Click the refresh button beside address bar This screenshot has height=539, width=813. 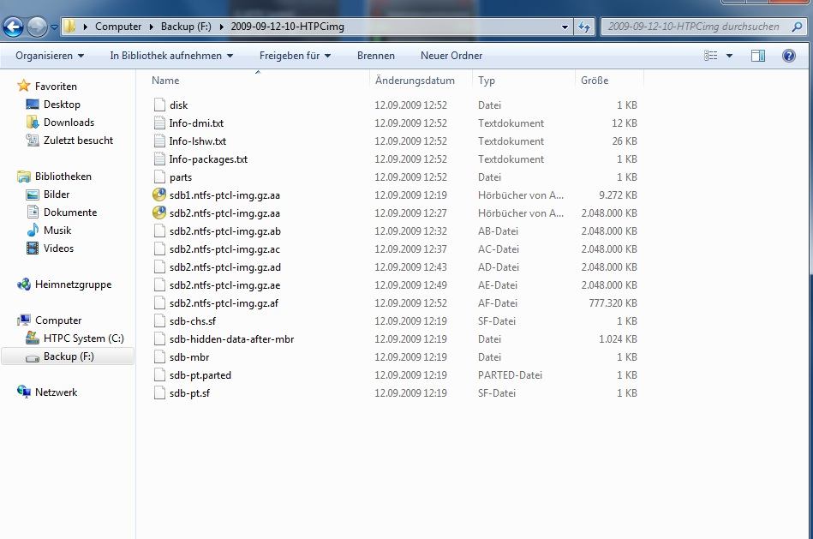(x=584, y=27)
